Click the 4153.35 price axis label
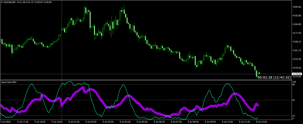 click(x=297, y=59)
